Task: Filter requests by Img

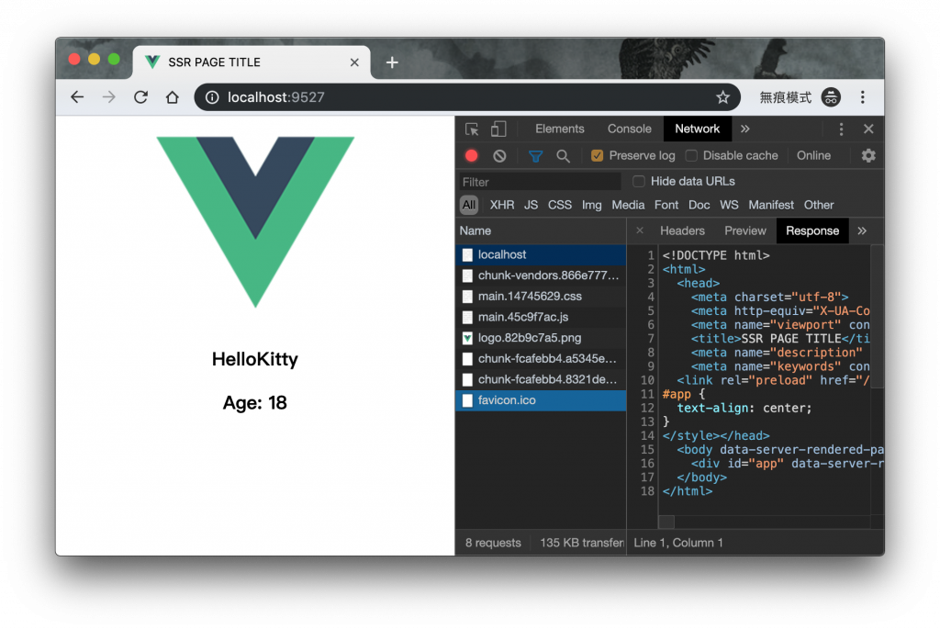Action: (x=592, y=205)
